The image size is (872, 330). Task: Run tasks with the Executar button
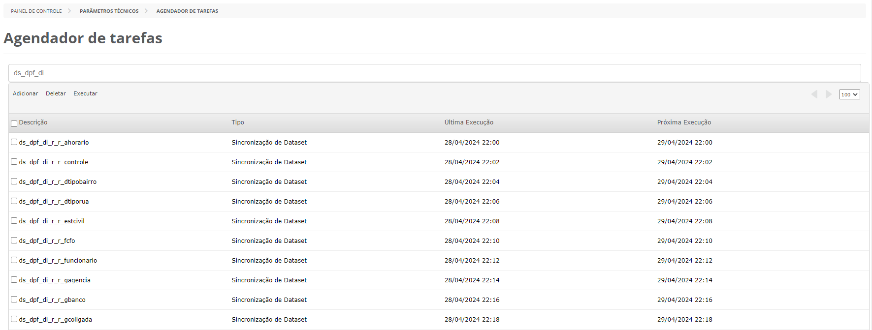[86, 93]
